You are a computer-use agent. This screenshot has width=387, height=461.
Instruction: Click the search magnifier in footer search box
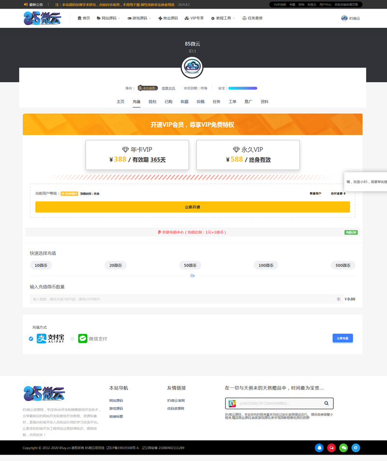327,403
